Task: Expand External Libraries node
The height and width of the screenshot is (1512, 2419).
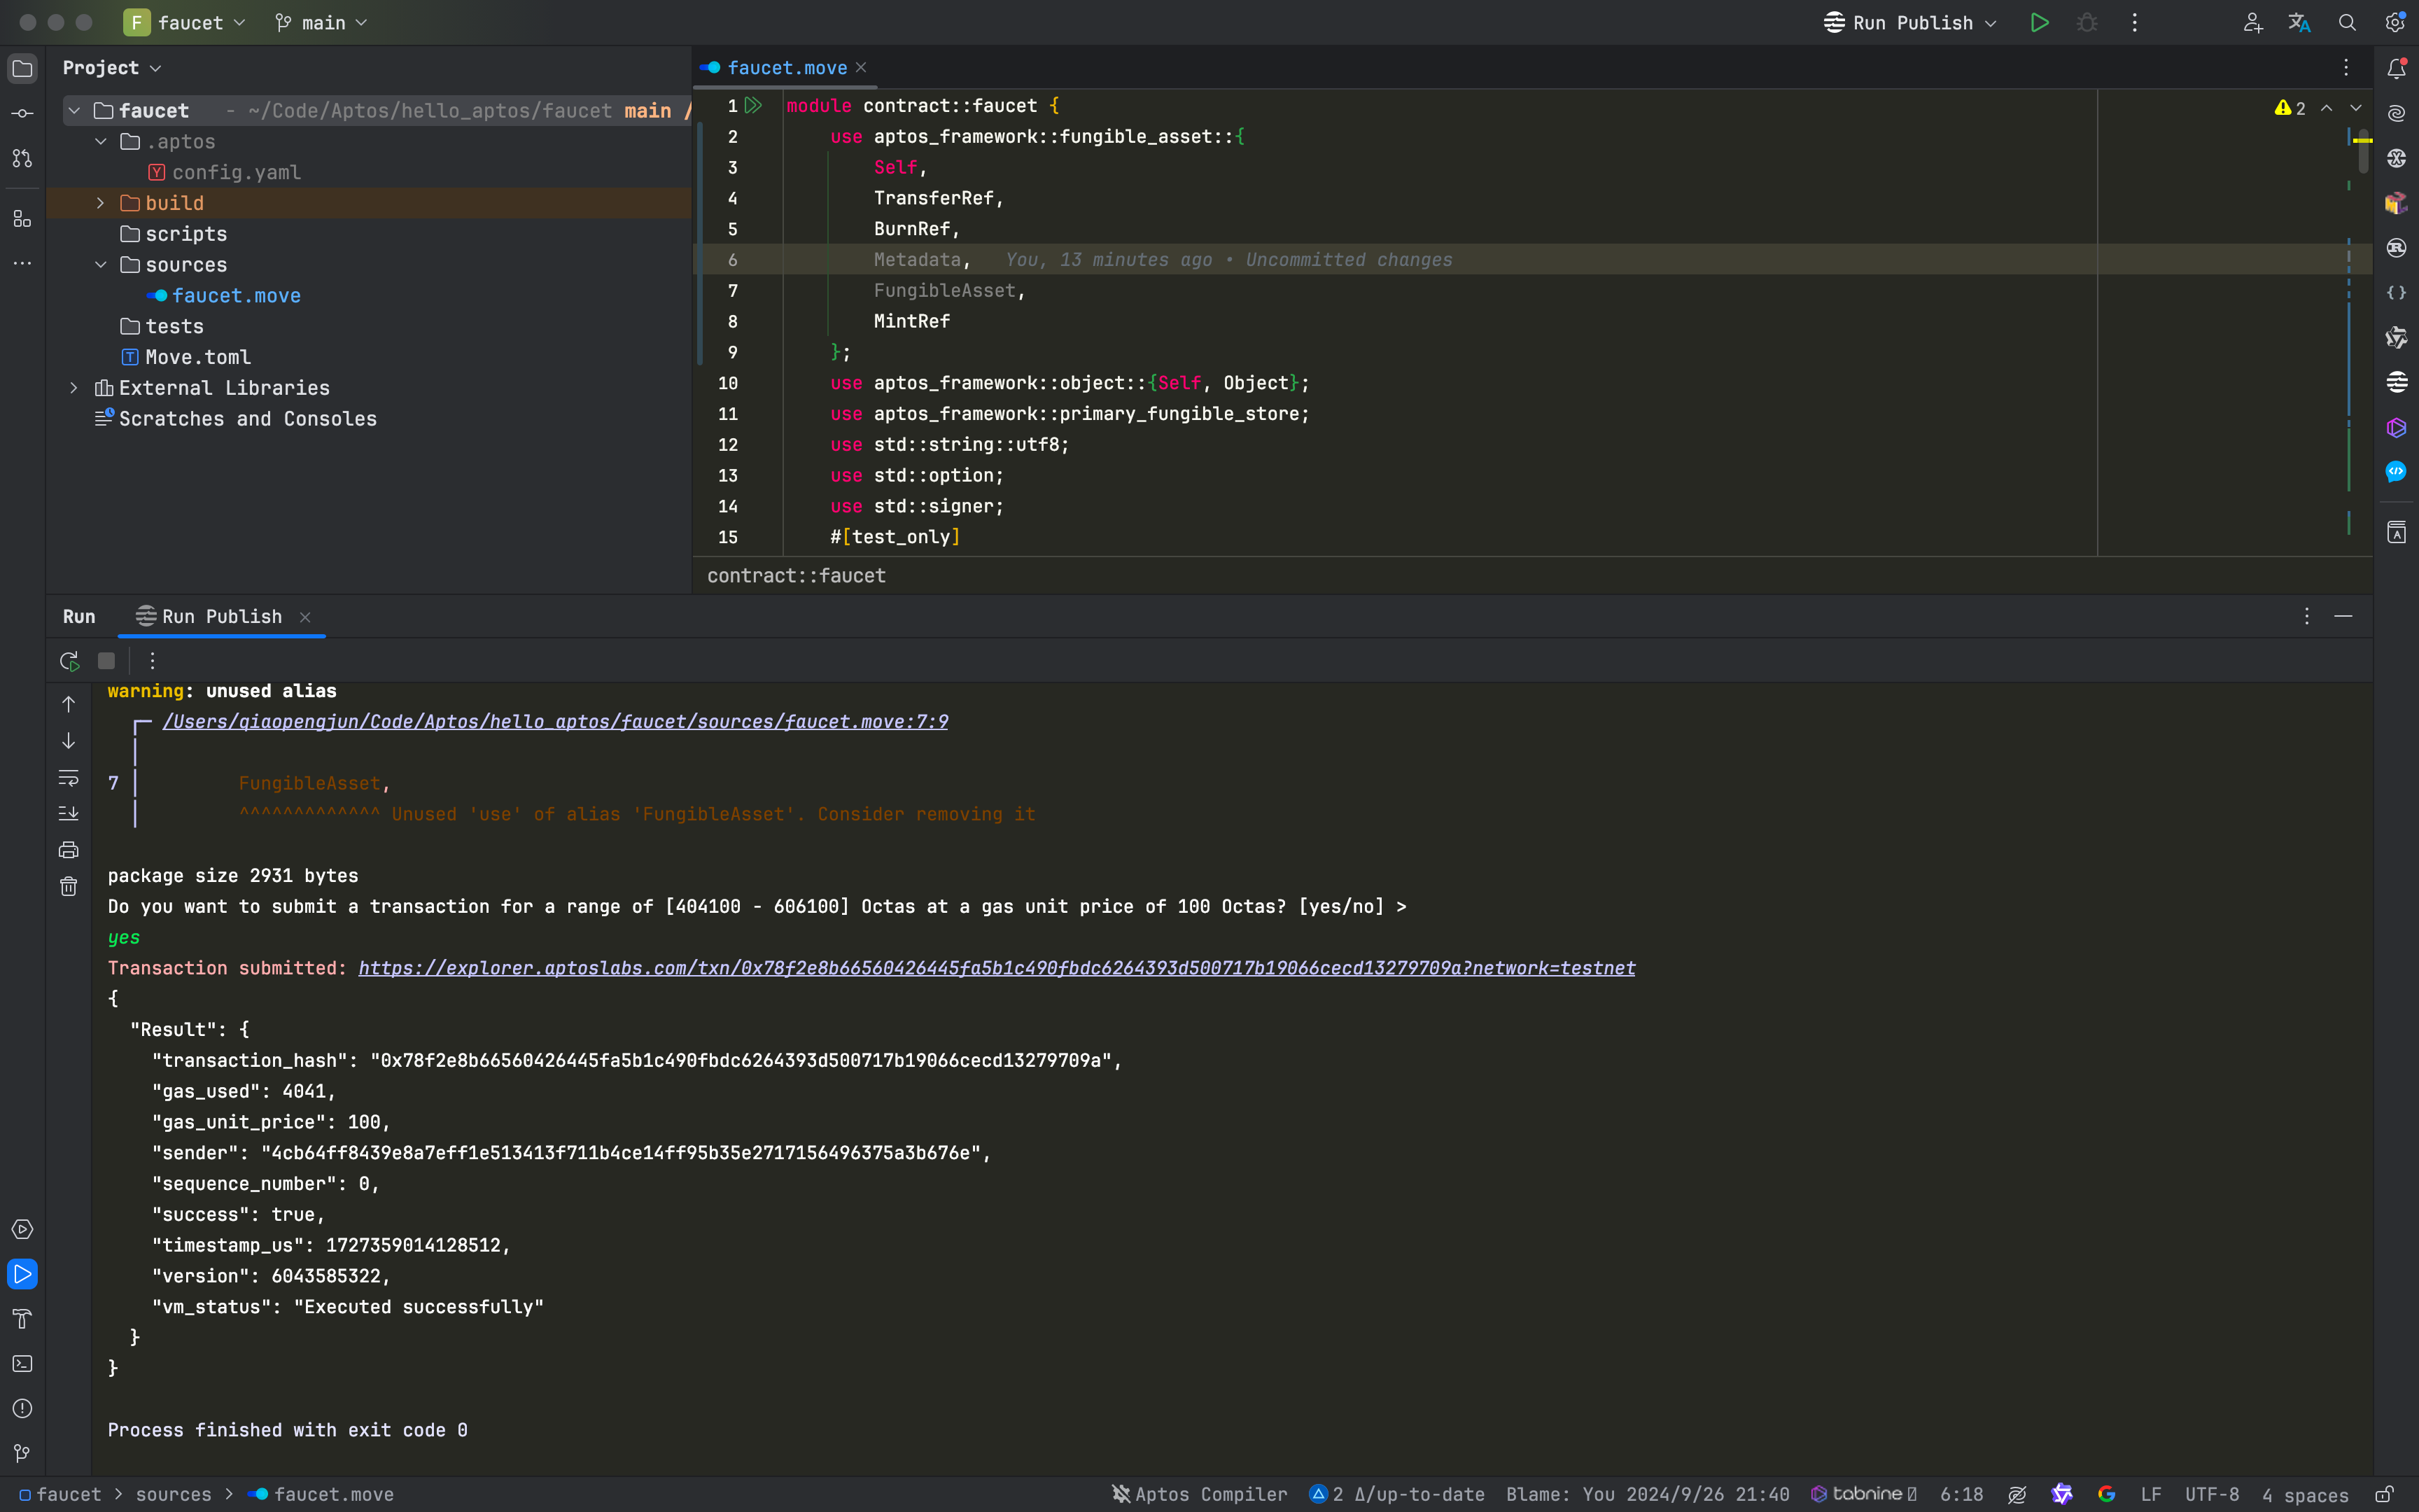Action: coord(74,388)
